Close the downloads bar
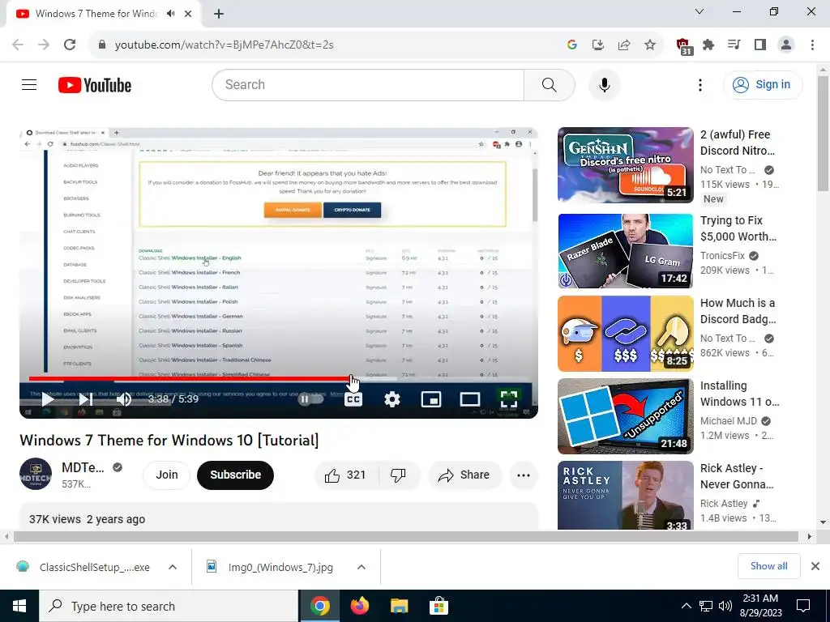 coord(815,566)
